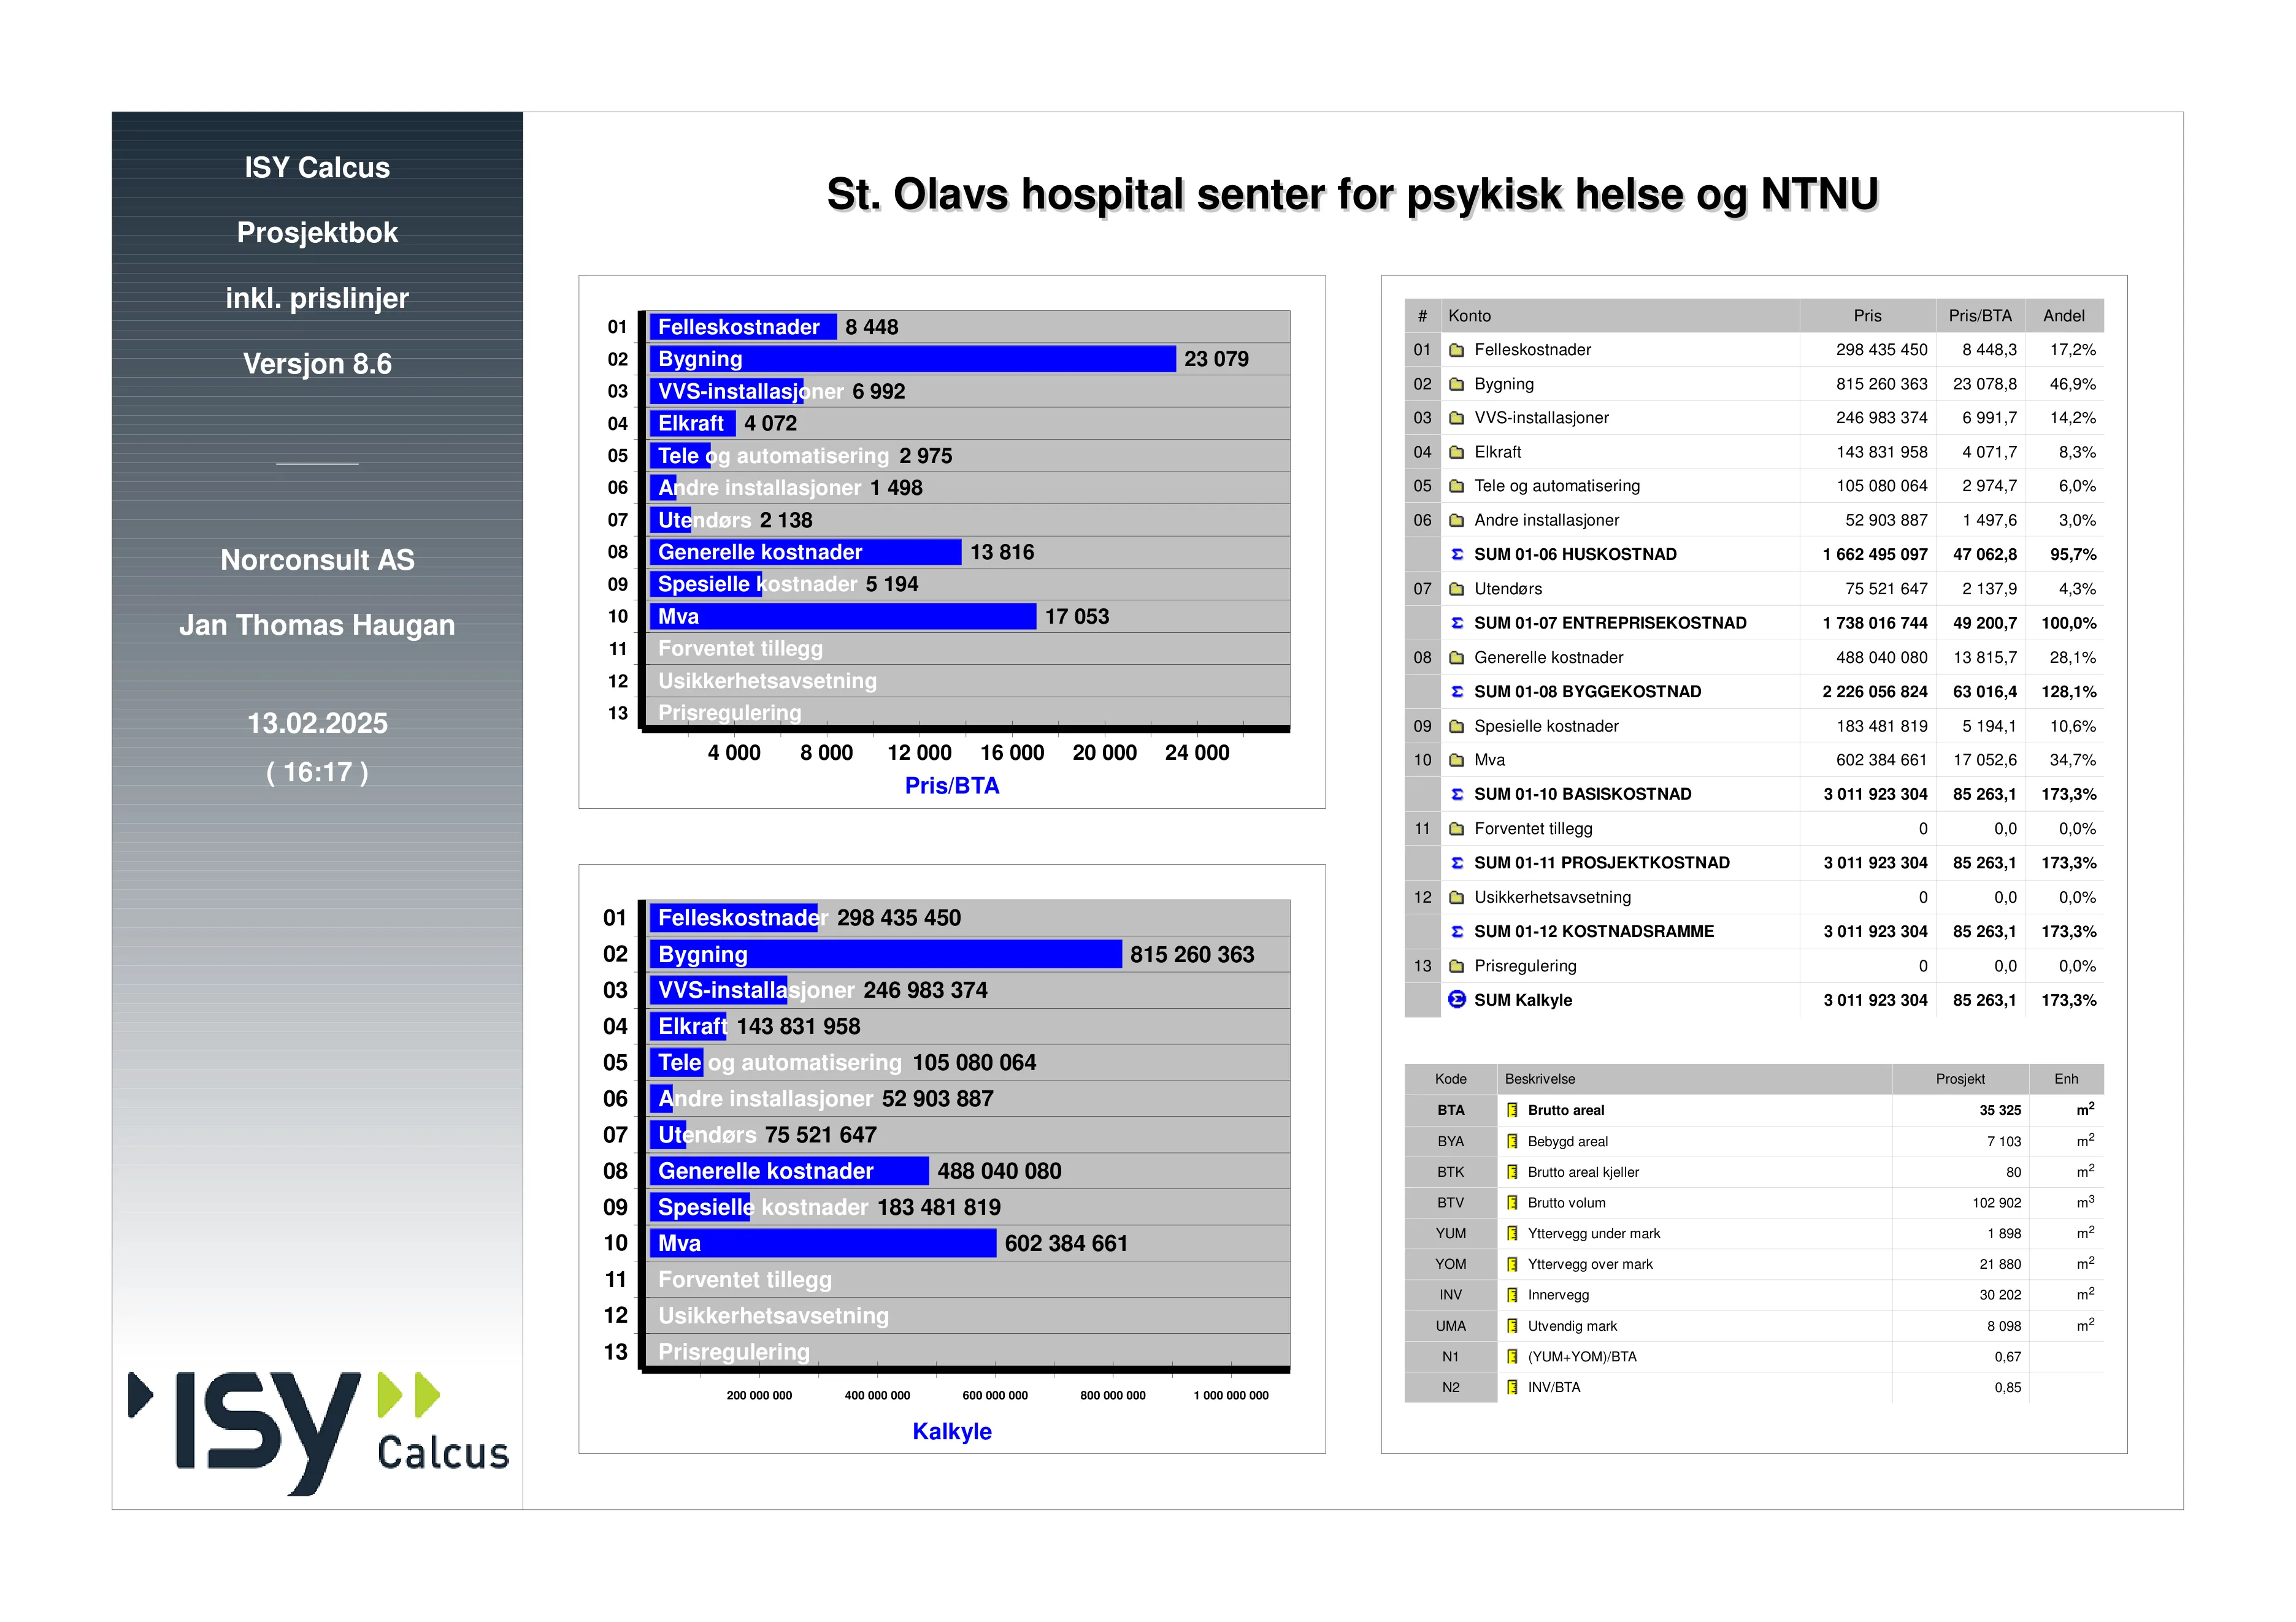The image size is (2296, 1622).
Task: Click the '46,9%' Andel value for Bygning
Action: (2073, 384)
